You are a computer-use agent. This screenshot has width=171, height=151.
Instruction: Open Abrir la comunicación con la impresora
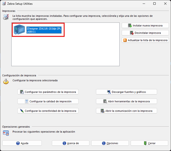(x=126, y=111)
